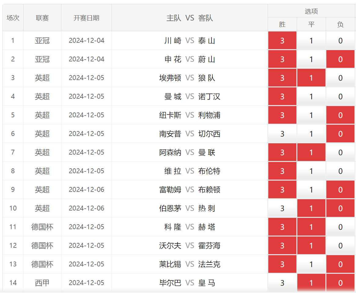Select loss option 0 for 阿森纳 VS 曼联
Image resolution: width=356 pixels, height=293 pixels.
click(x=340, y=152)
